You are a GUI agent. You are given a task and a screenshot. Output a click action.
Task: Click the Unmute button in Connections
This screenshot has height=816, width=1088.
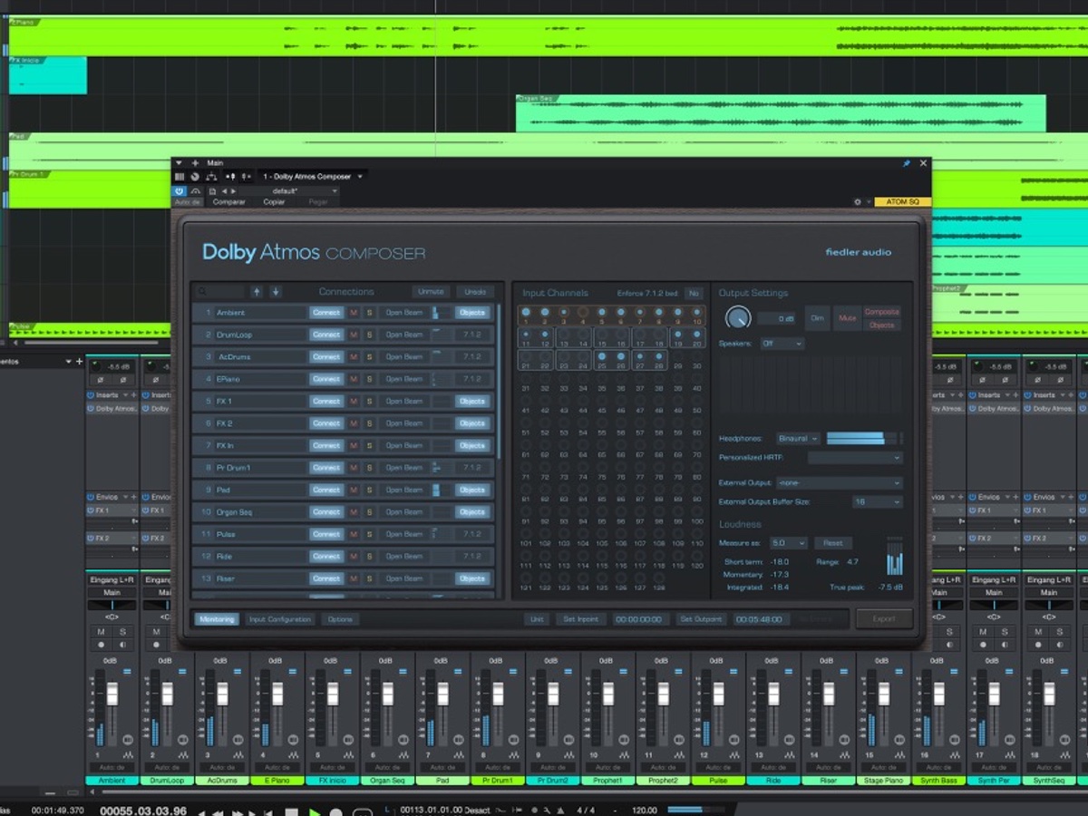[431, 292]
